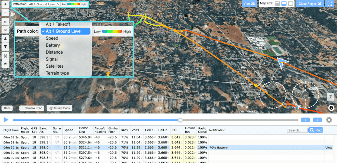
Task: Toggle Dark map mode
Action: (7, 108)
